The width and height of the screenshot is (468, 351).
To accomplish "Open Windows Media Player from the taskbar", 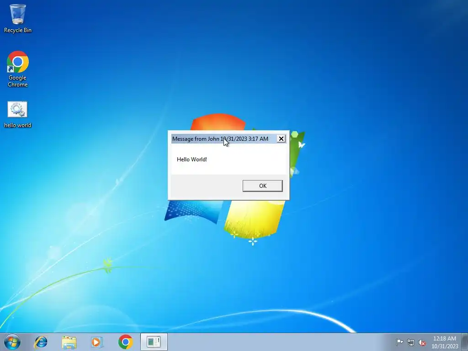I will pyautogui.click(x=97, y=342).
